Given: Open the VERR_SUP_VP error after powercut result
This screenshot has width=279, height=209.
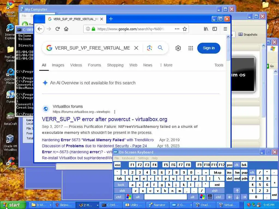Looking at the screenshot, I should [x=104, y=119].
